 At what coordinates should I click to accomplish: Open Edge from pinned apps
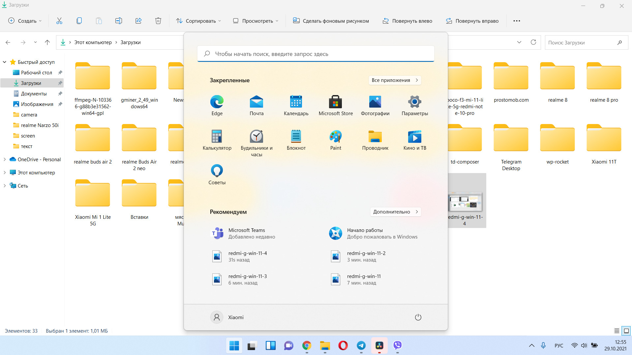click(x=217, y=105)
